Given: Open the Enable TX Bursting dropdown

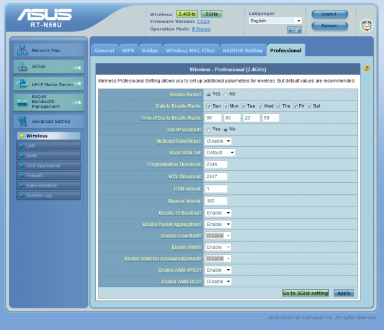Looking at the screenshot, I should [218, 213].
